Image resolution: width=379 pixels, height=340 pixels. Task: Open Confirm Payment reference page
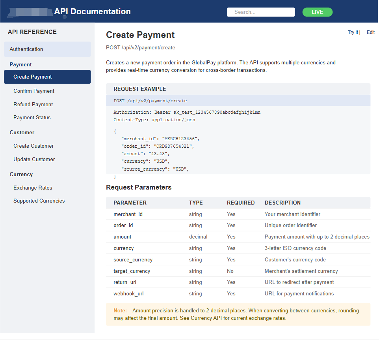pyautogui.click(x=34, y=91)
